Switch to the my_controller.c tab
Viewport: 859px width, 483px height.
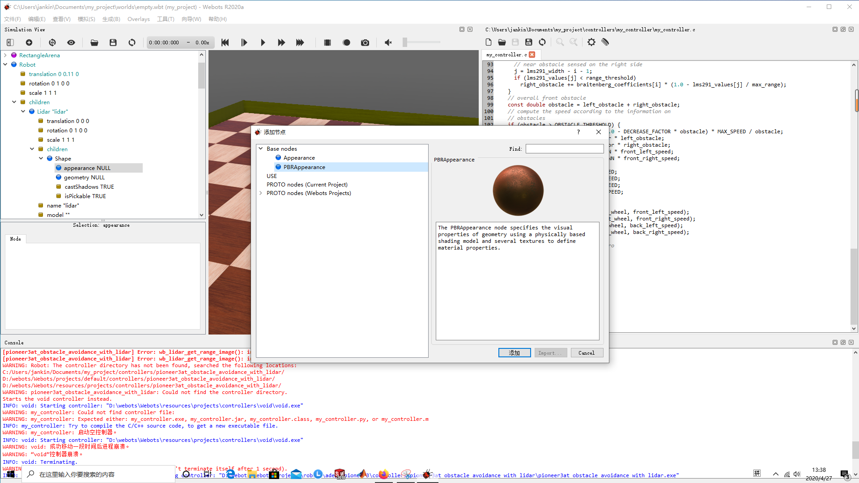pyautogui.click(x=507, y=55)
